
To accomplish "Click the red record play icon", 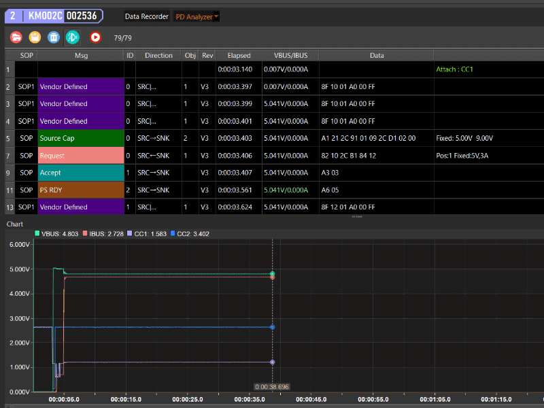I will click(x=95, y=38).
